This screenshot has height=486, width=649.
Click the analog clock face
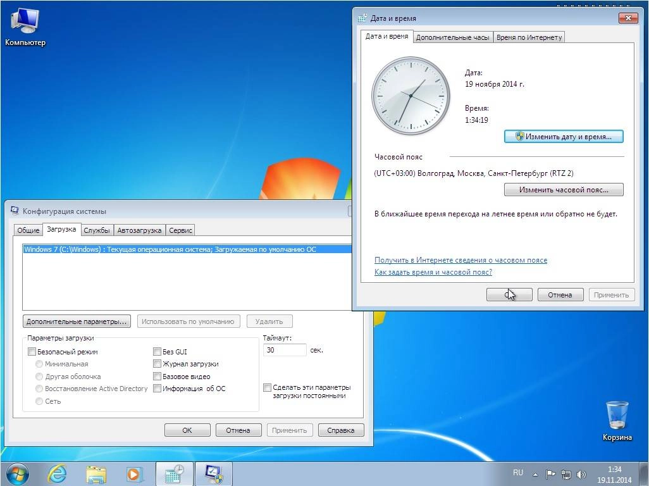tap(411, 96)
